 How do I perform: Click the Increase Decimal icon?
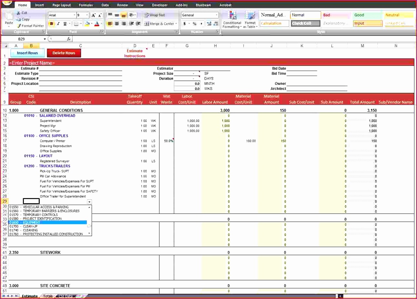coord(209,24)
